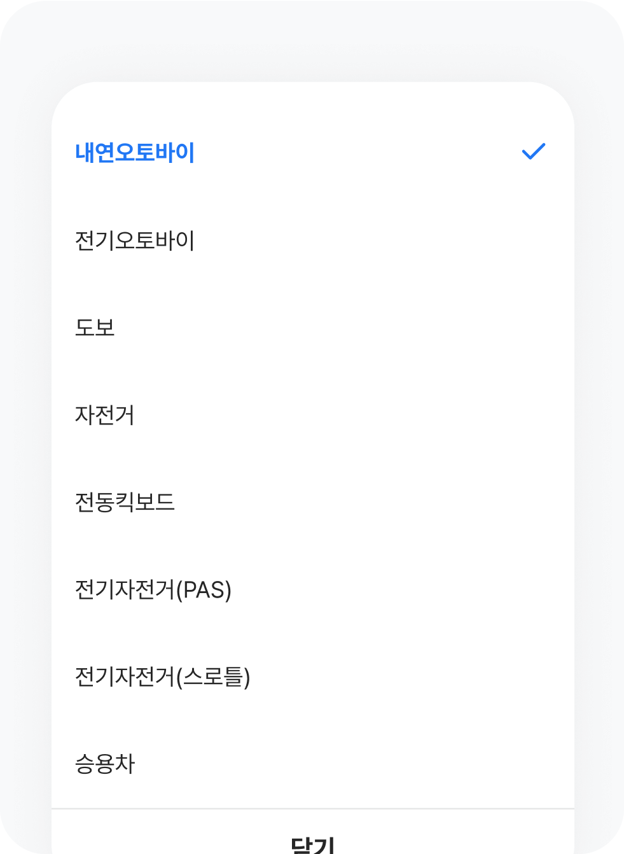
Task: Choose 전기오토바이 from the list
Action: pyautogui.click(x=135, y=241)
